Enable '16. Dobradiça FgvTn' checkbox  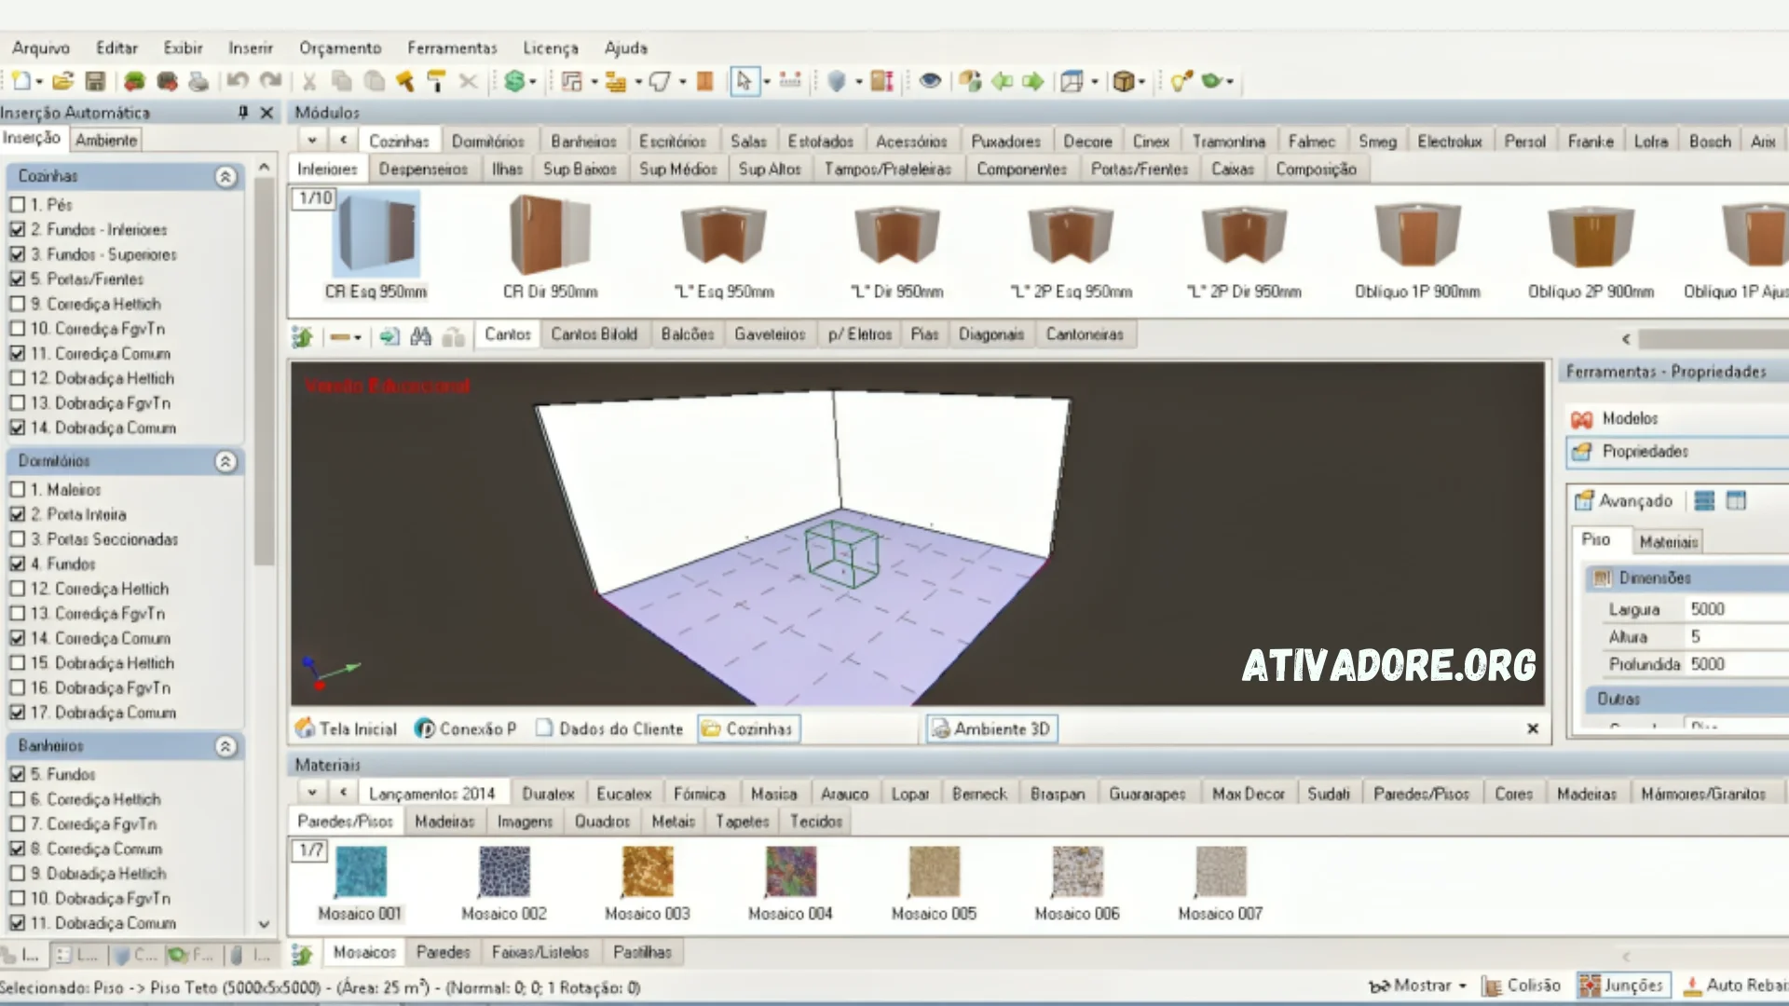coord(17,687)
